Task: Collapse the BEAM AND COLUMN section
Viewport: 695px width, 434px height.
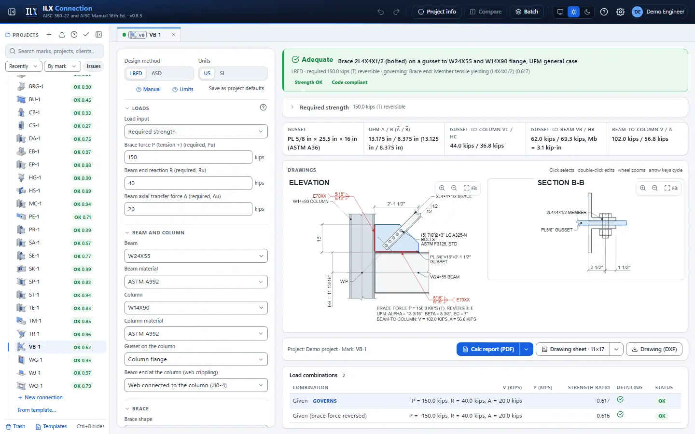Action: [x=155, y=232]
